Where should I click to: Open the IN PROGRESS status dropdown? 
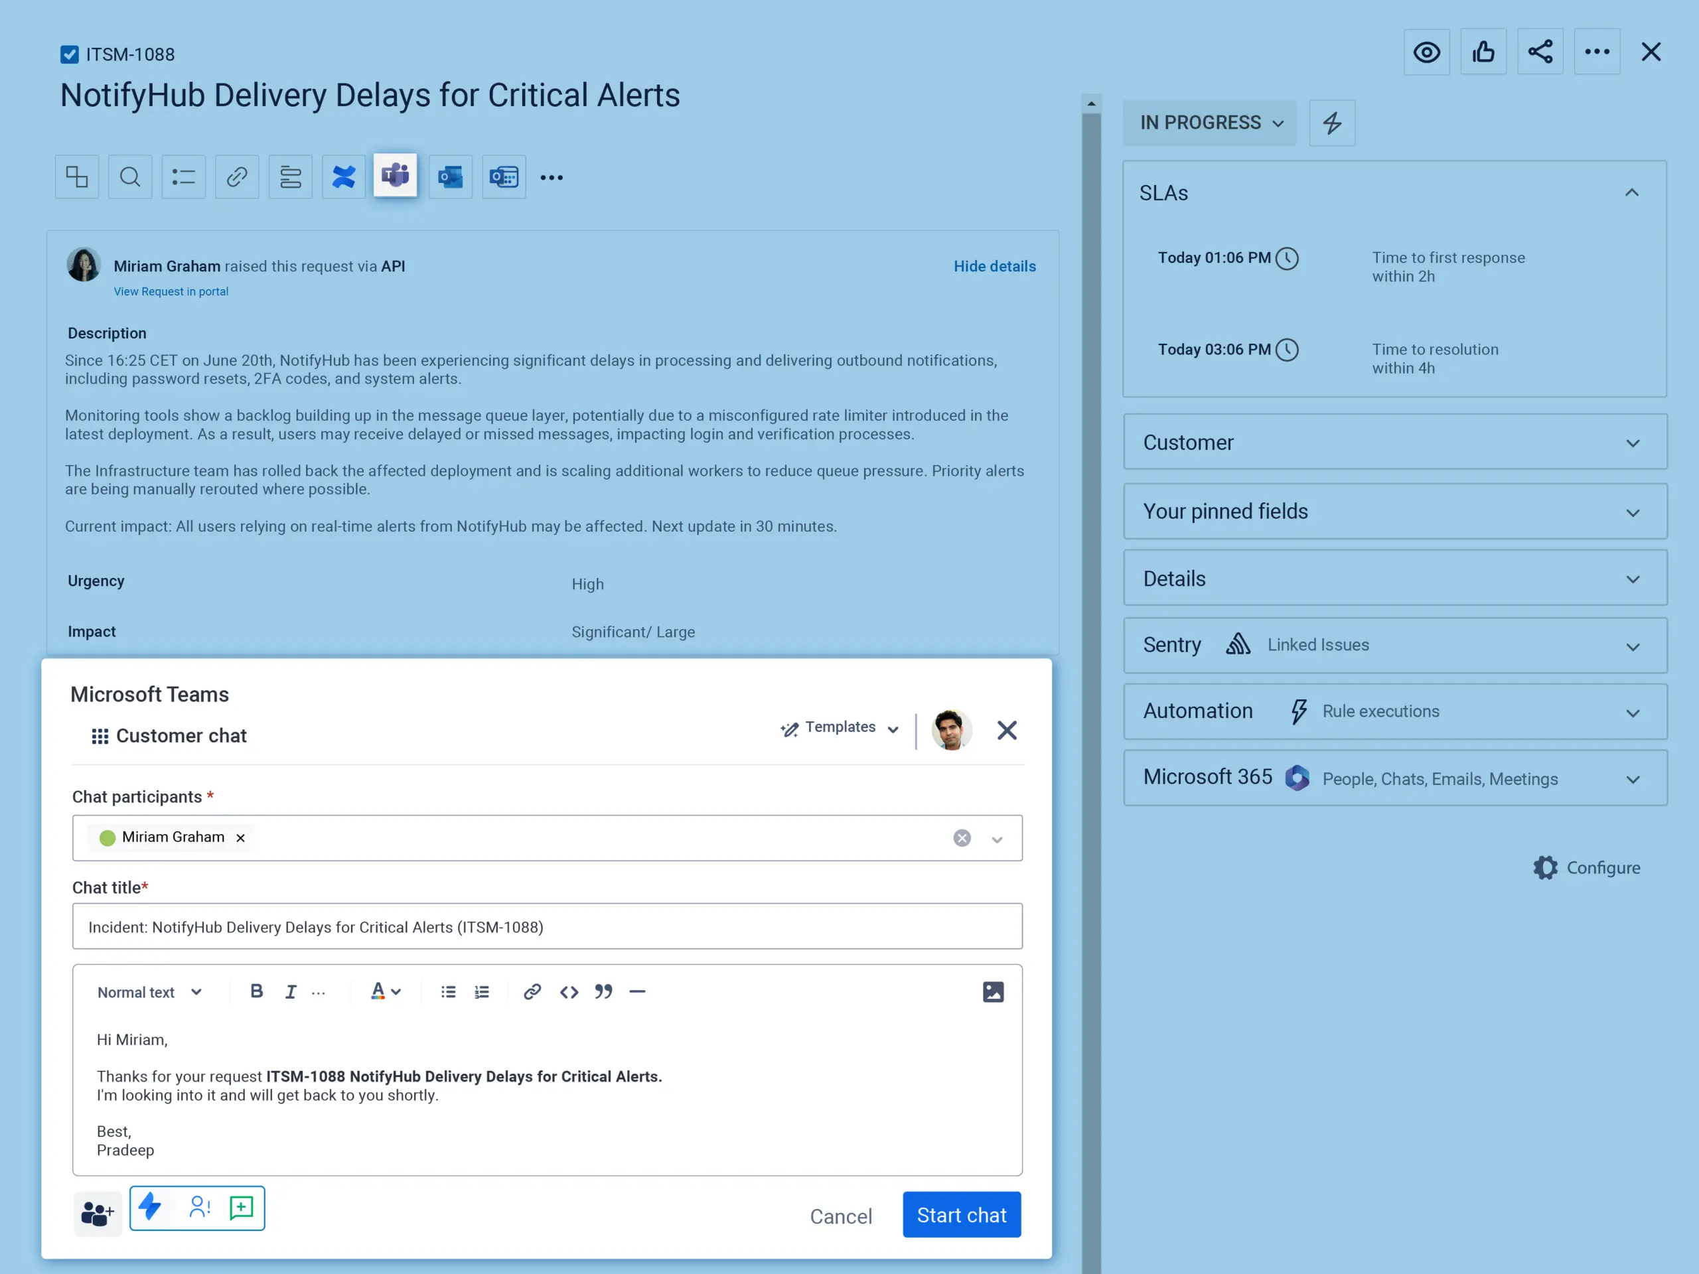point(1210,123)
